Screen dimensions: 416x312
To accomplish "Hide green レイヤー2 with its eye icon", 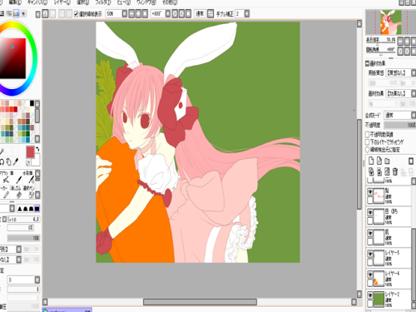I will point(370,295).
